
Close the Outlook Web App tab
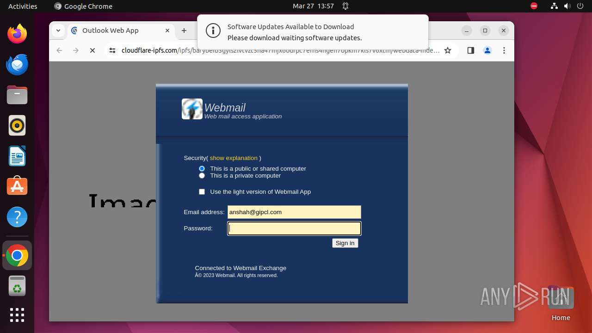pyautogui.click(x=167, y=31)
